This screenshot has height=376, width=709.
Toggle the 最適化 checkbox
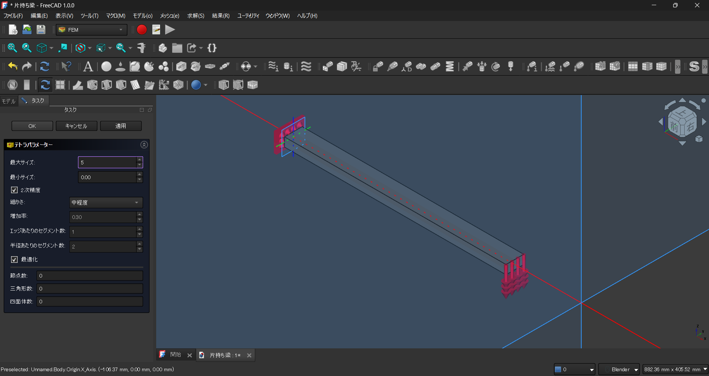(x=14, y=260)
